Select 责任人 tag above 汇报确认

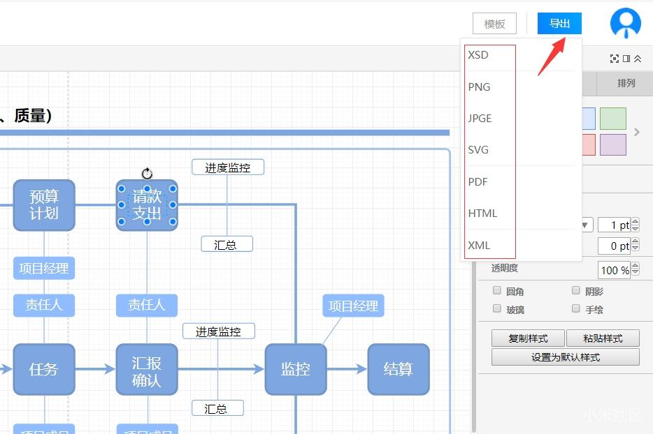[147, 305]
